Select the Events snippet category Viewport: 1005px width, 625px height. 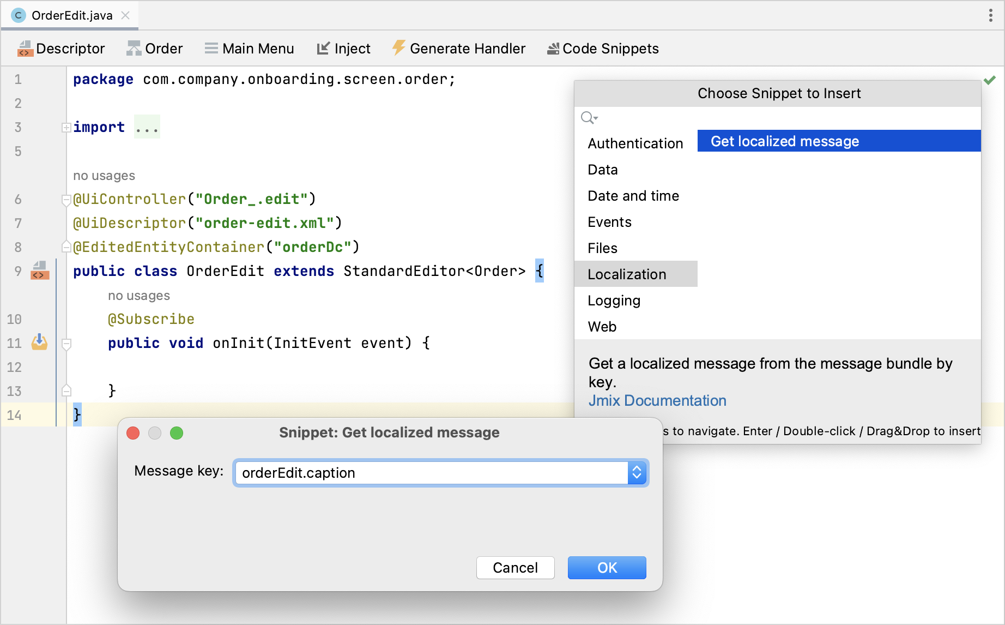pyautogui.click(x=635, y=222)
